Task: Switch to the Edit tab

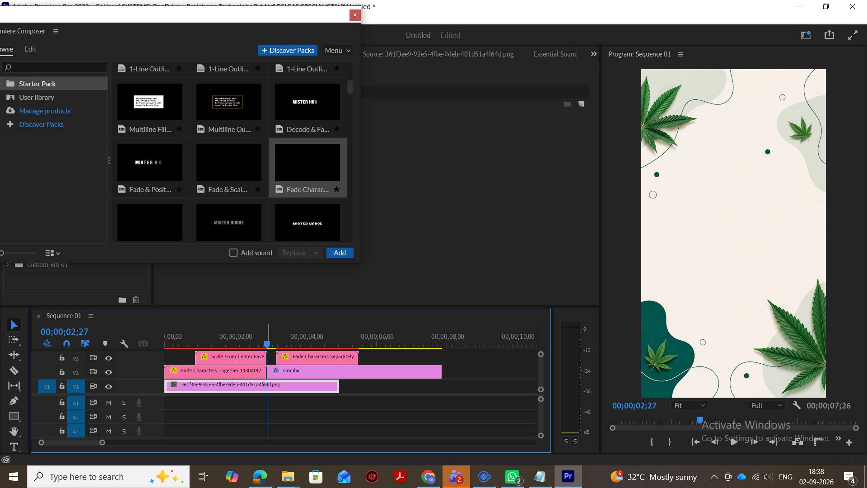Action: [30, 49]
